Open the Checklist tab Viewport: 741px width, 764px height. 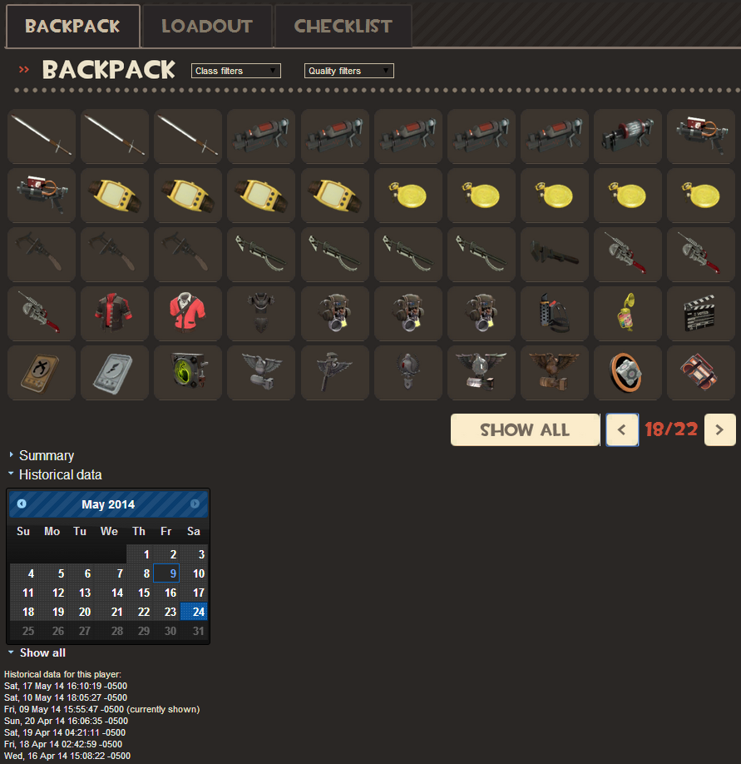(343, 27)
